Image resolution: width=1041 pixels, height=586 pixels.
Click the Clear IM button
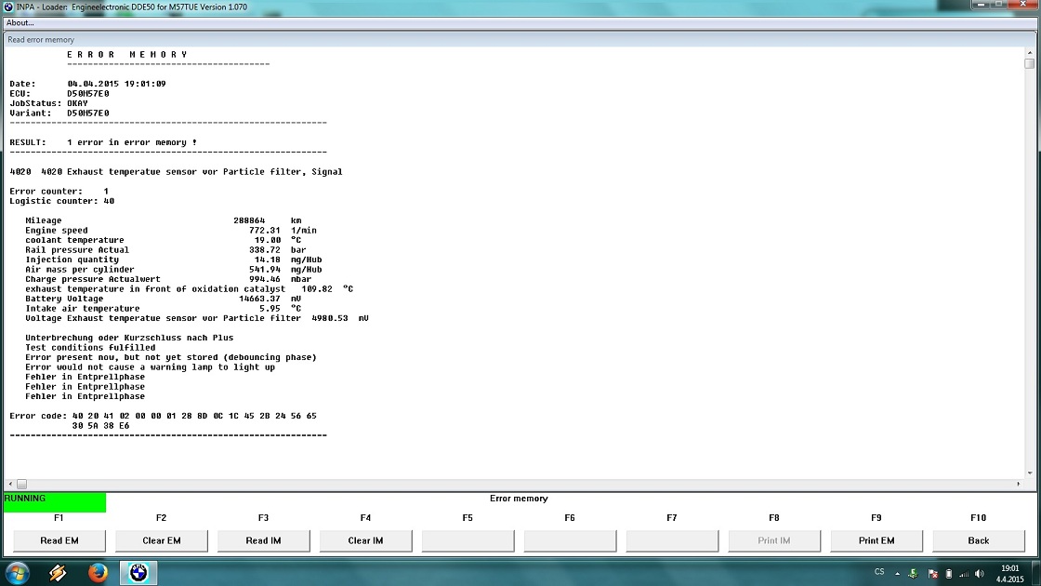[366, 540]
